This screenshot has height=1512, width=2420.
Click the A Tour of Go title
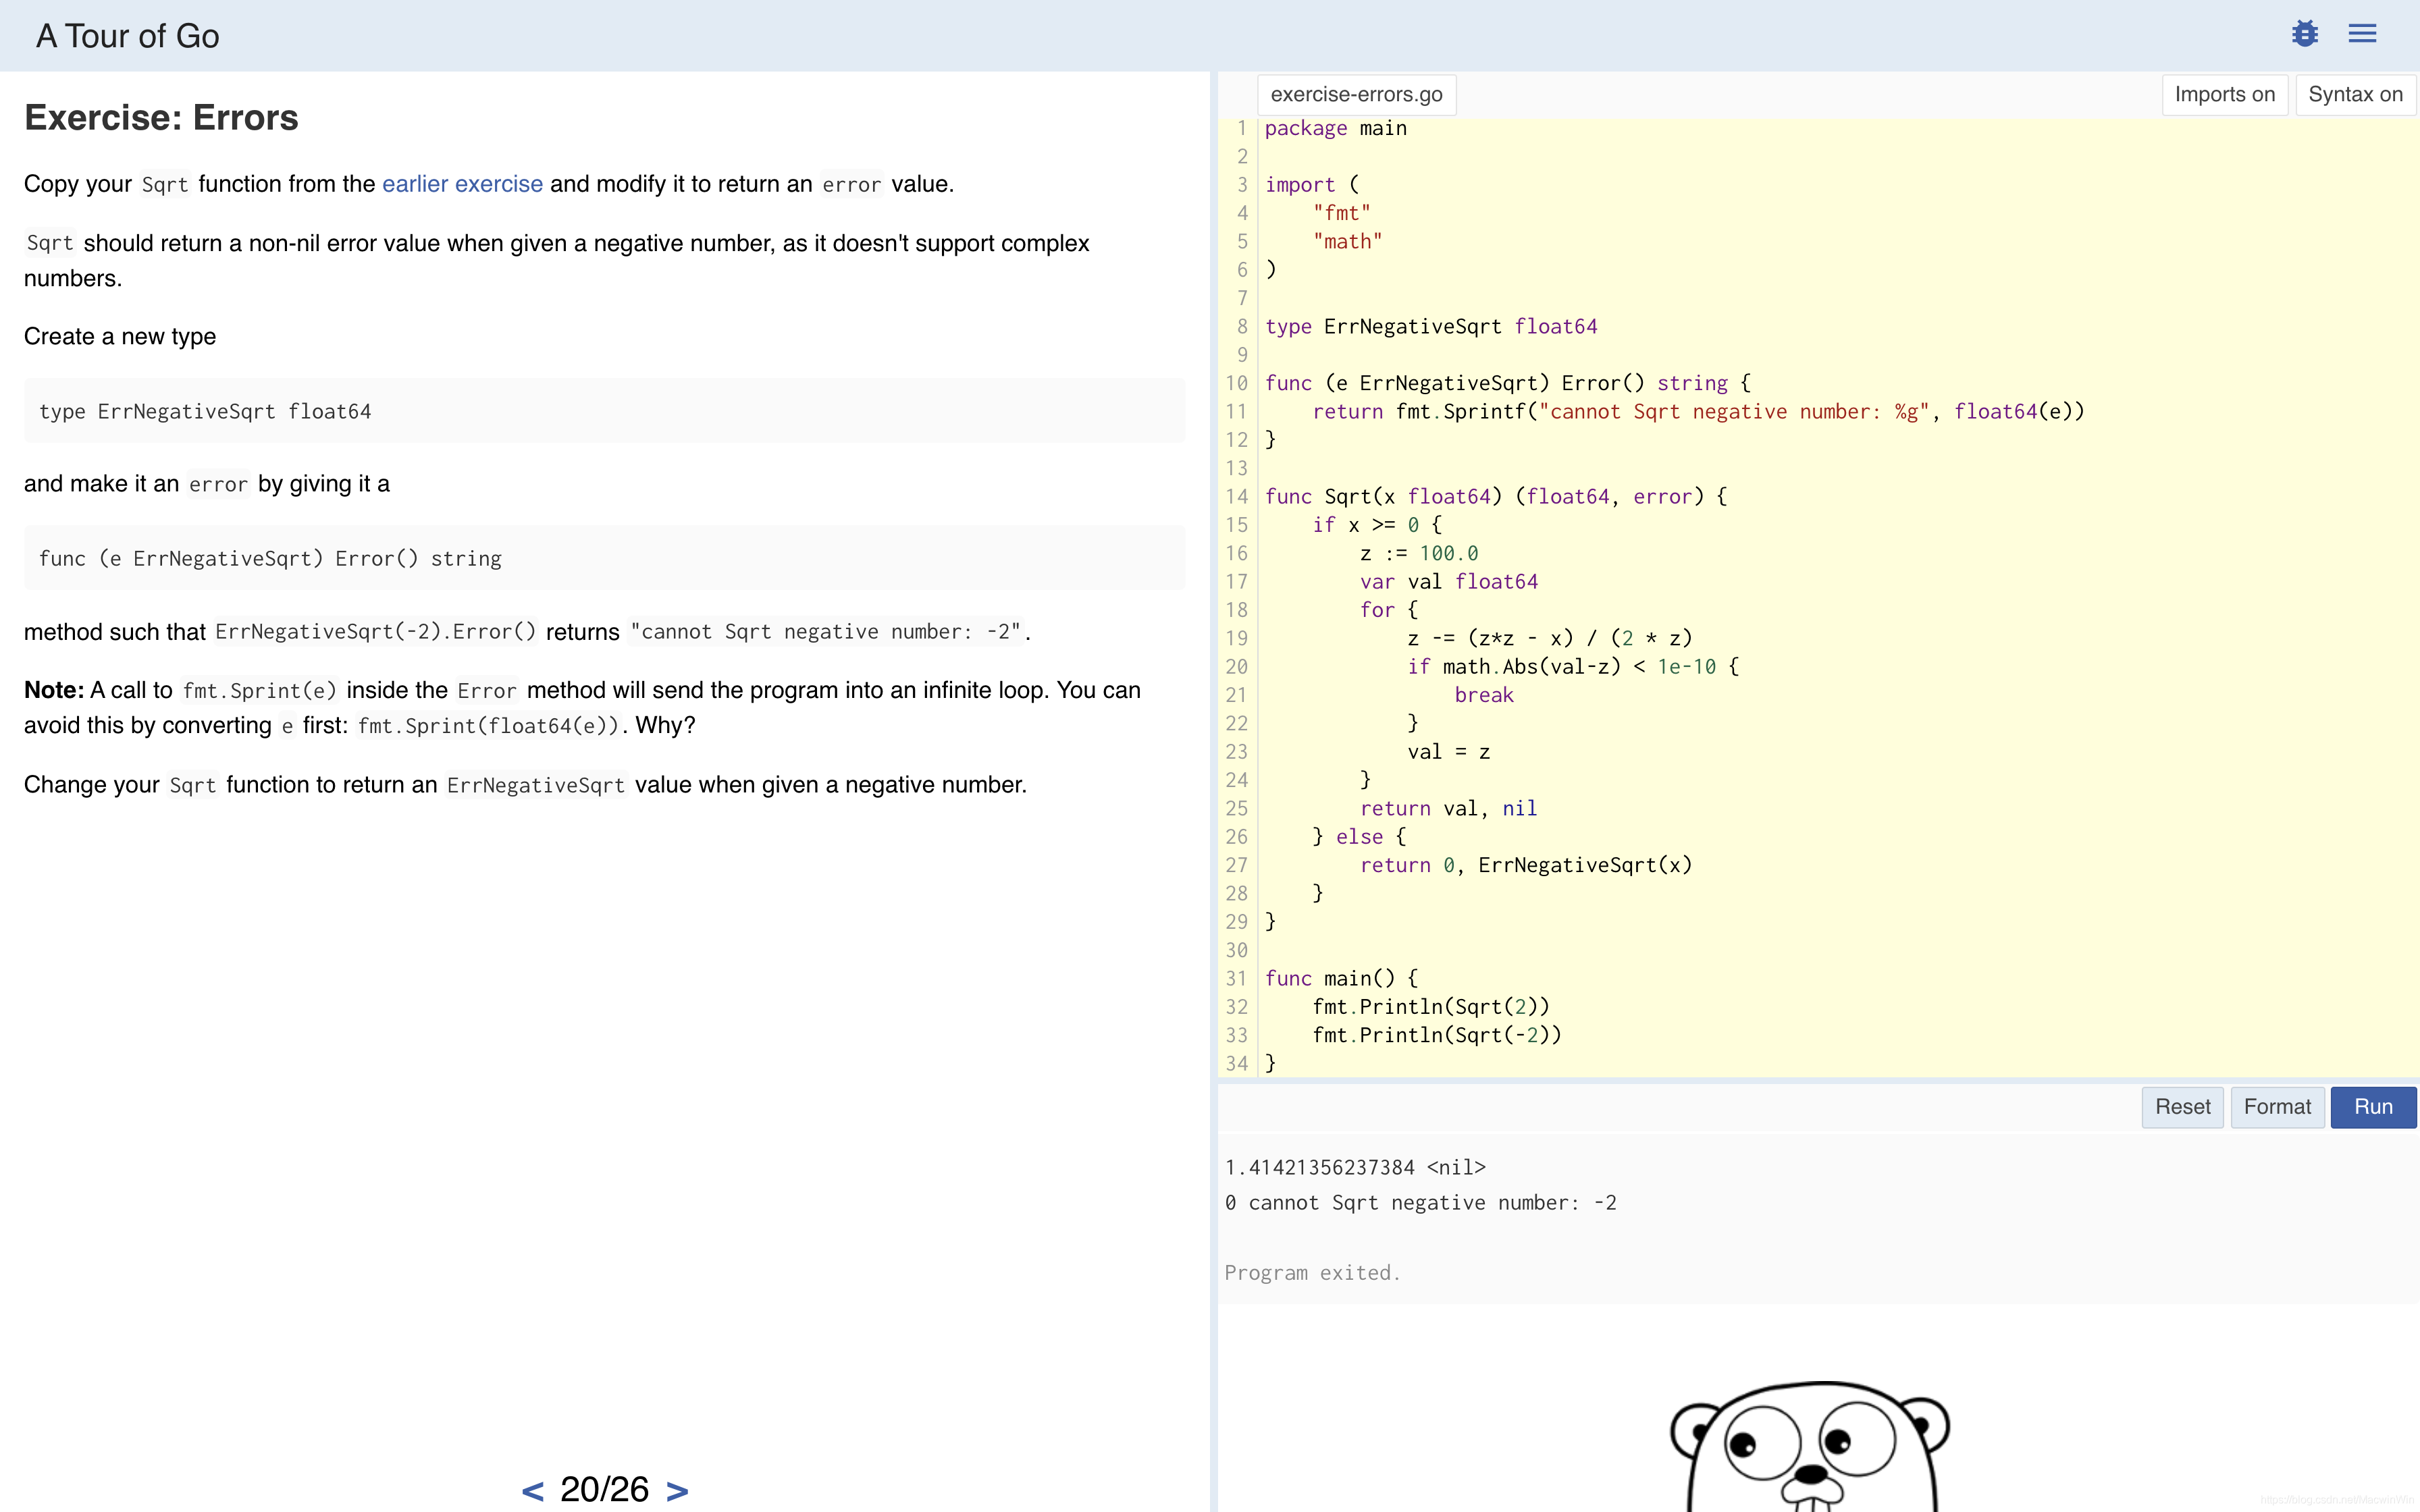(128, 36)
